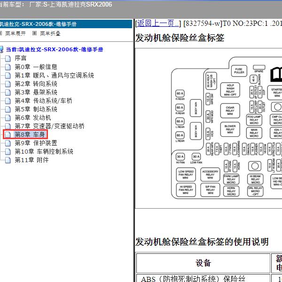The height and width of the screenshot is (282, 282).
Task: Click the HORN RELAY MICRO box
Action: pyautogui.click(x=231, y=191)
